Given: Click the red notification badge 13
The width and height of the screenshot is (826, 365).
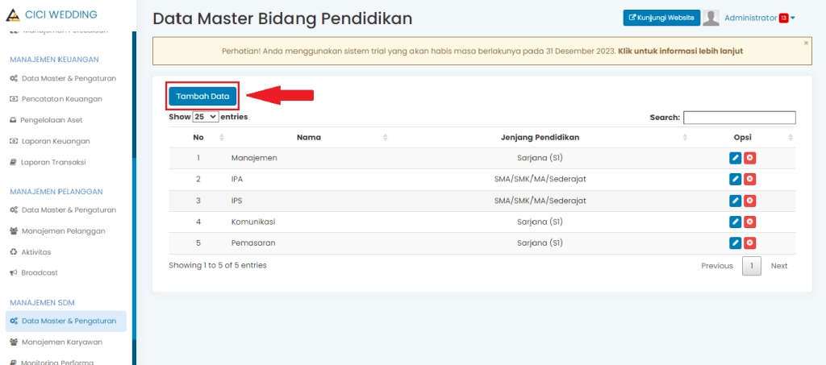Looking at the screenshot, I should pyautogui.click(x=784, y=18).
